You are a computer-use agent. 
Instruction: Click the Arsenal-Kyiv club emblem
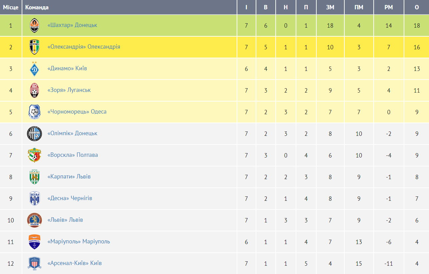(34, 263)
